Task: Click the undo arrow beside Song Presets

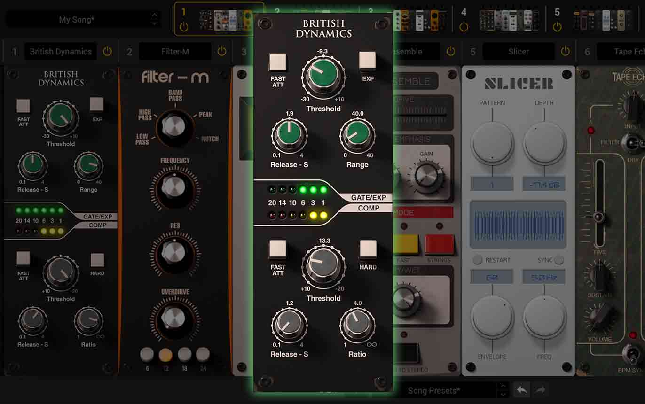Action: click(x=521, y=390)
